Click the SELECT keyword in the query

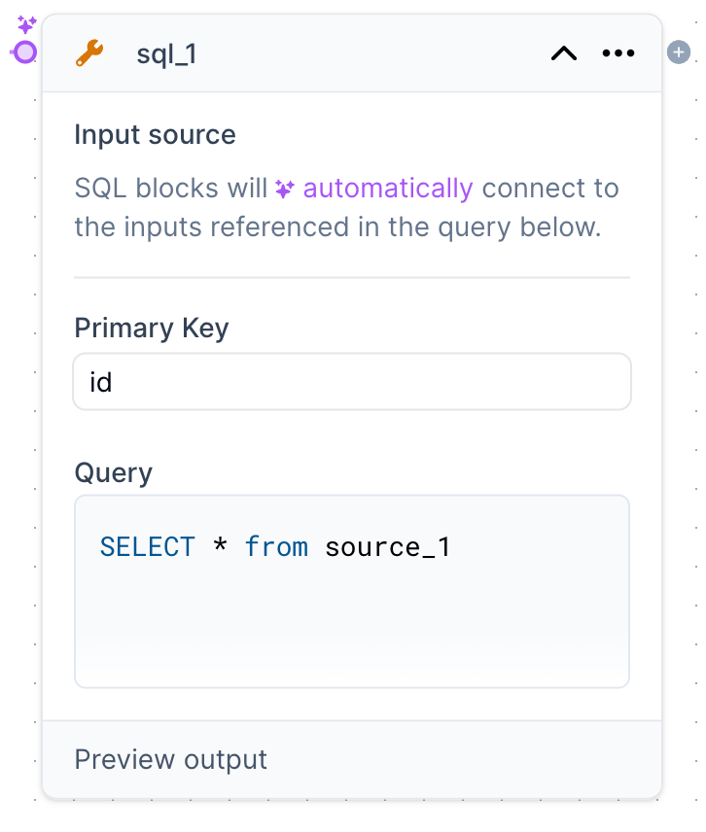pyautogui.click(x=148, y=547)
